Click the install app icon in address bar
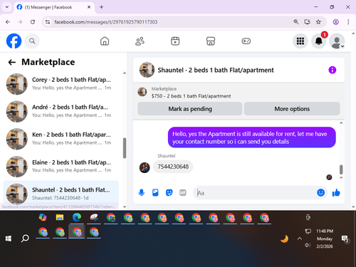The width and height of the screenshot is (356, 267). [307, 22]
